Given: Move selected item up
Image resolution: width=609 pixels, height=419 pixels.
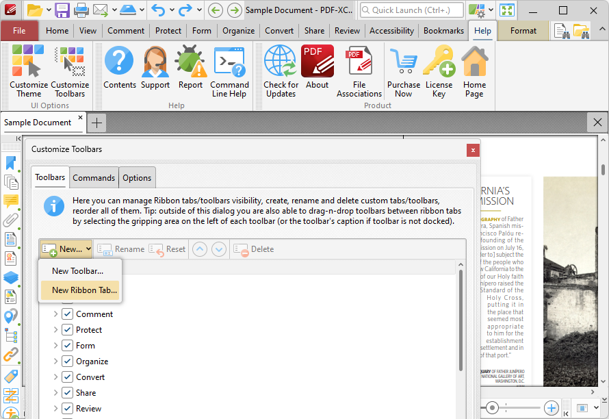Looking at the screenshot, I should point(200,249).
